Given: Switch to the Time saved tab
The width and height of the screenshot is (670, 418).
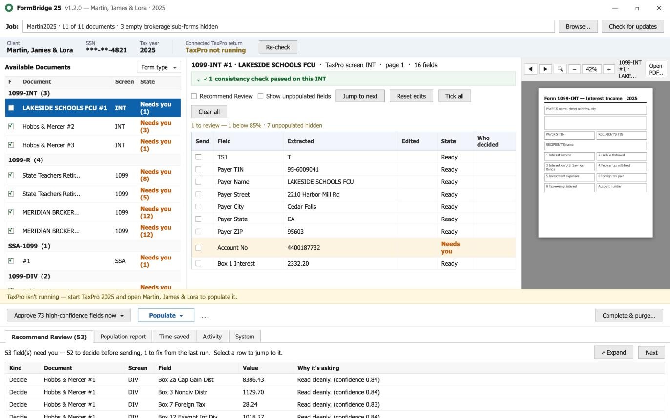Looking at the screenshot, I should coord(174,337).
